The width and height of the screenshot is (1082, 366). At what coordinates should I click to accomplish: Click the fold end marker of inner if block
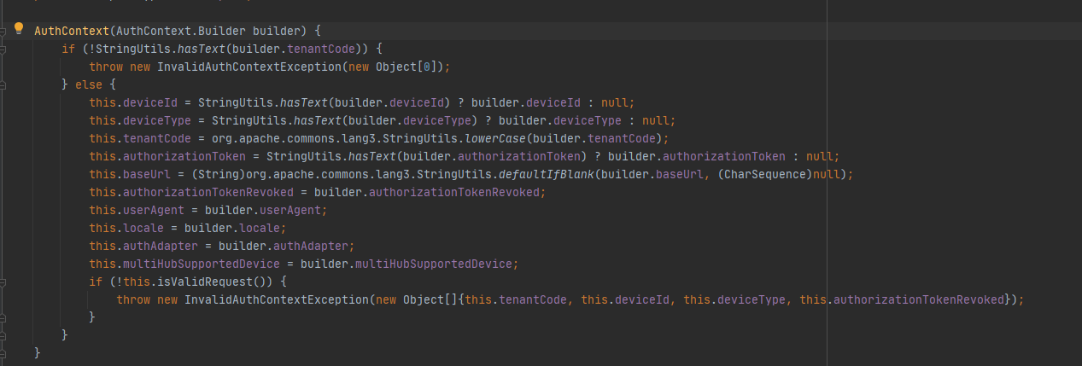coord(3,317)
